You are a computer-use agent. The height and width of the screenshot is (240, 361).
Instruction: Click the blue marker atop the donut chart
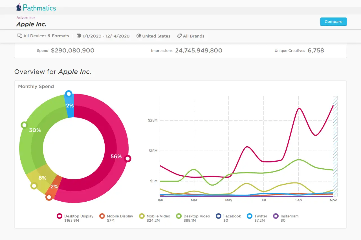(69, 94)
